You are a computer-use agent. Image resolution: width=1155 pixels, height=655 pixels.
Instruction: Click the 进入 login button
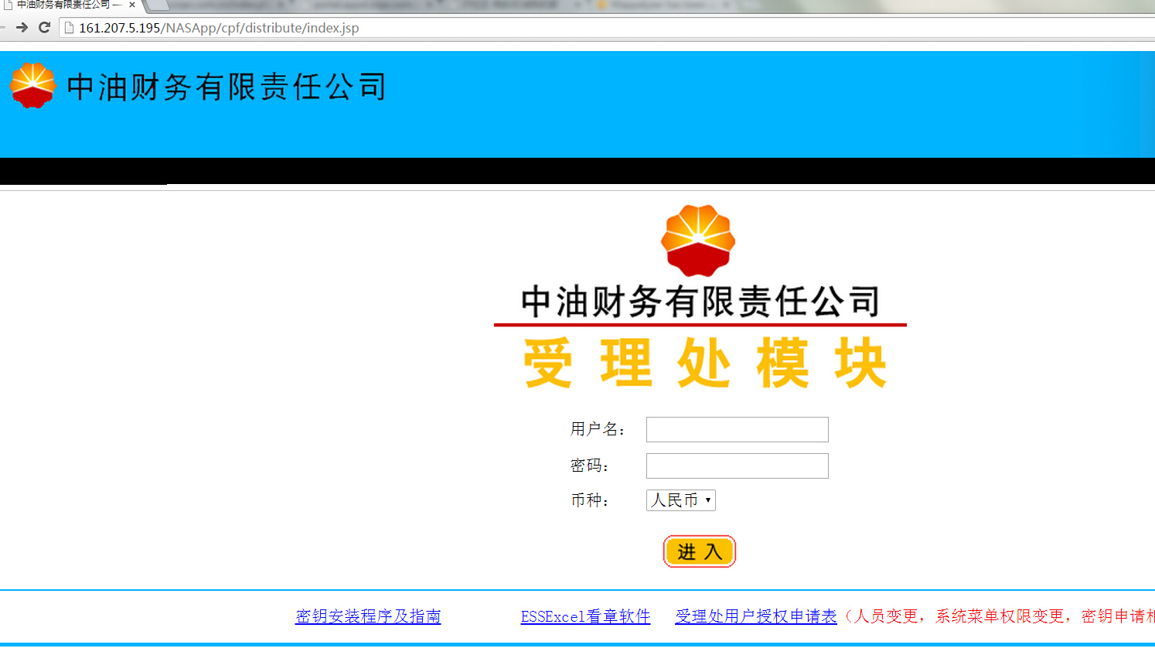tap(700, 552)
